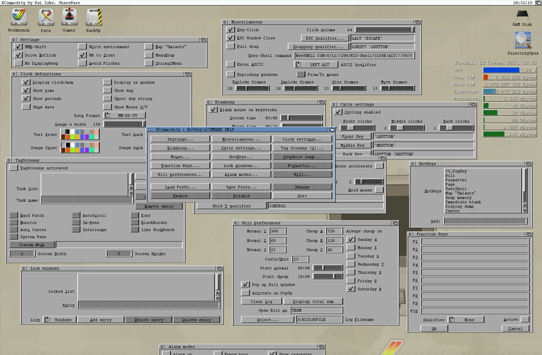Tick the Monday checkbox in Bill preferences
The image size is (542, 355).
pos(351,248)
